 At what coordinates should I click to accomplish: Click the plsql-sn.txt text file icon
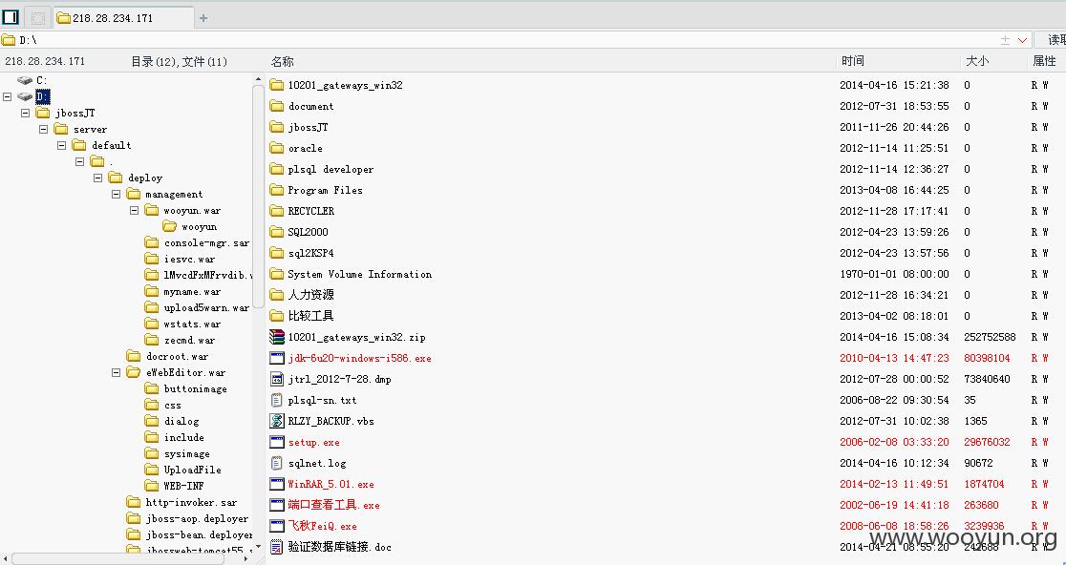[x=277, y=400]
